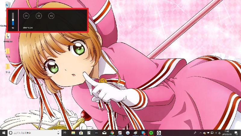Launch Google Chrome from taskbar
The image size is (241, 136).
click(112, 133)
